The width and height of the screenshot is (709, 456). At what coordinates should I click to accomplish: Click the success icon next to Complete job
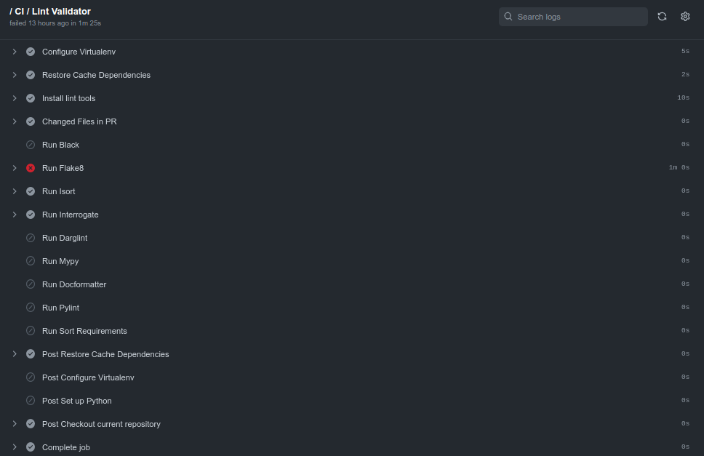[30, 447]
